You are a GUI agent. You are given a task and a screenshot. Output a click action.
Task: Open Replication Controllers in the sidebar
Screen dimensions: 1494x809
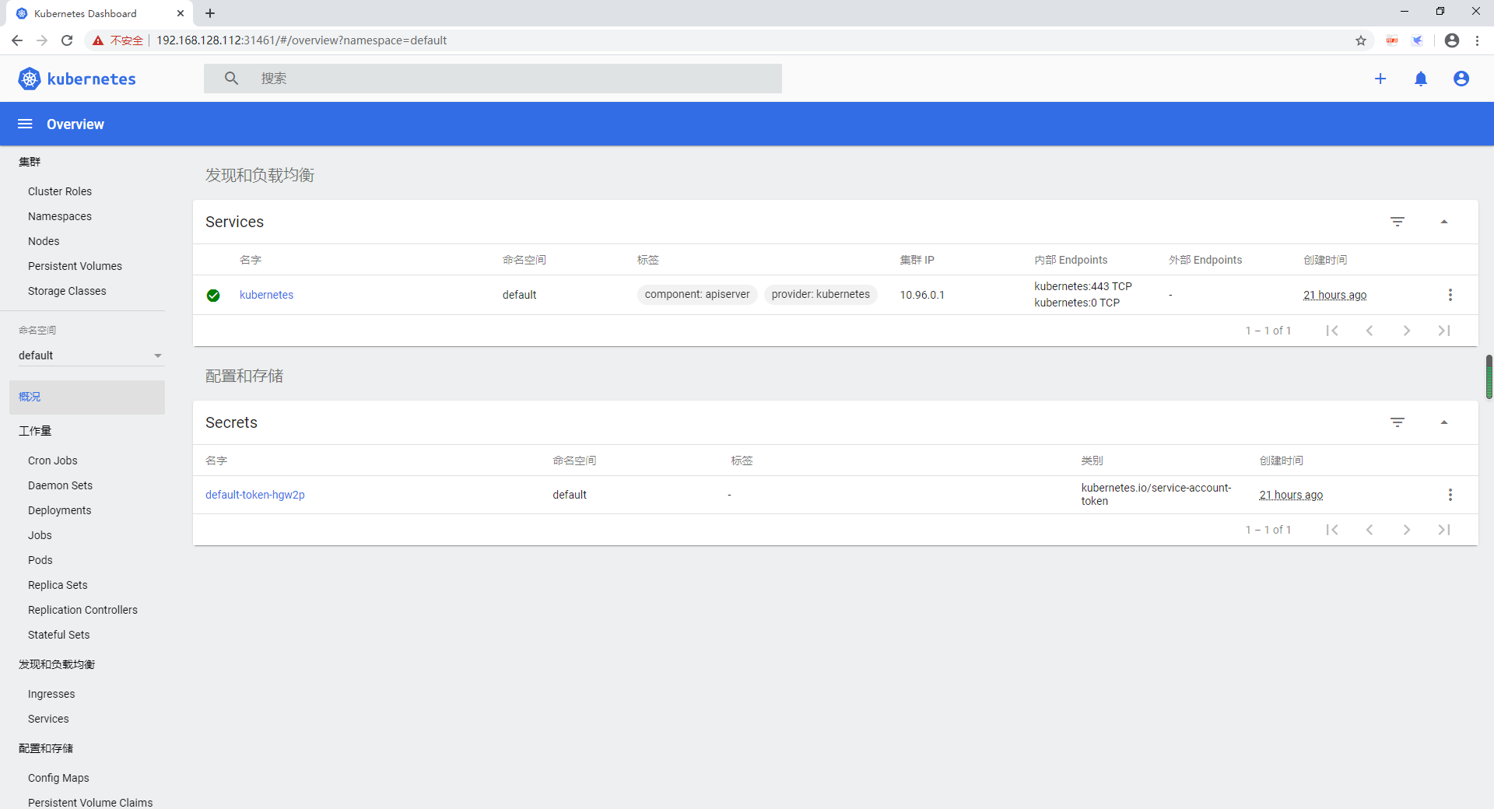(x=82, y=610)
